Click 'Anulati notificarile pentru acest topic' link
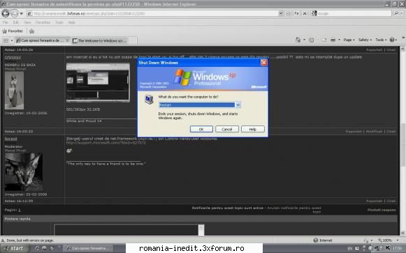This screenshot has height=253, width=406. (x=294, y=210)
